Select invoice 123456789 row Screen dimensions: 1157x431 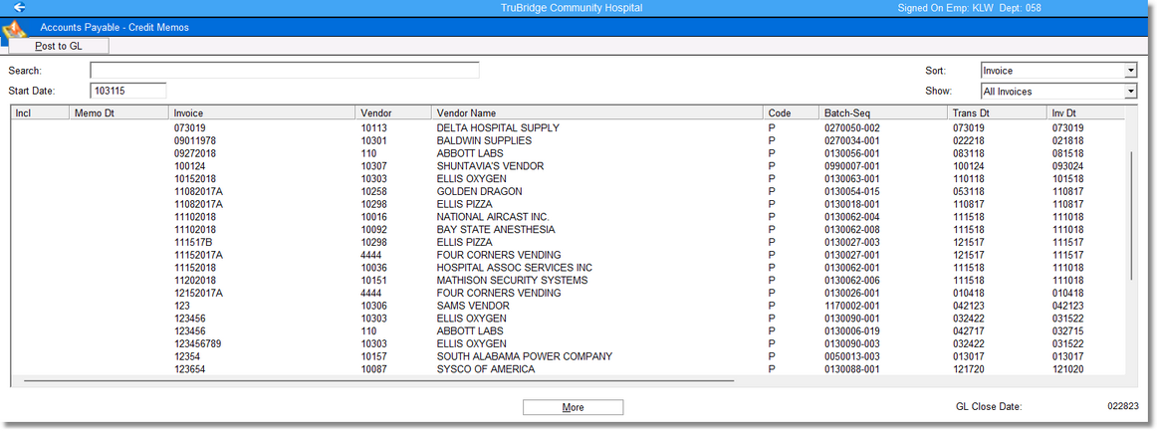569,344
